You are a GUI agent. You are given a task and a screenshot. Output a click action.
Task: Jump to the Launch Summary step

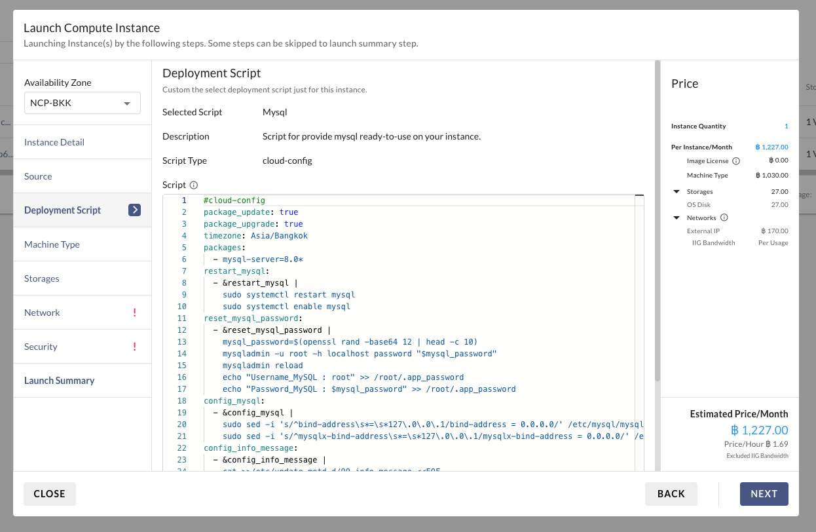60,381
